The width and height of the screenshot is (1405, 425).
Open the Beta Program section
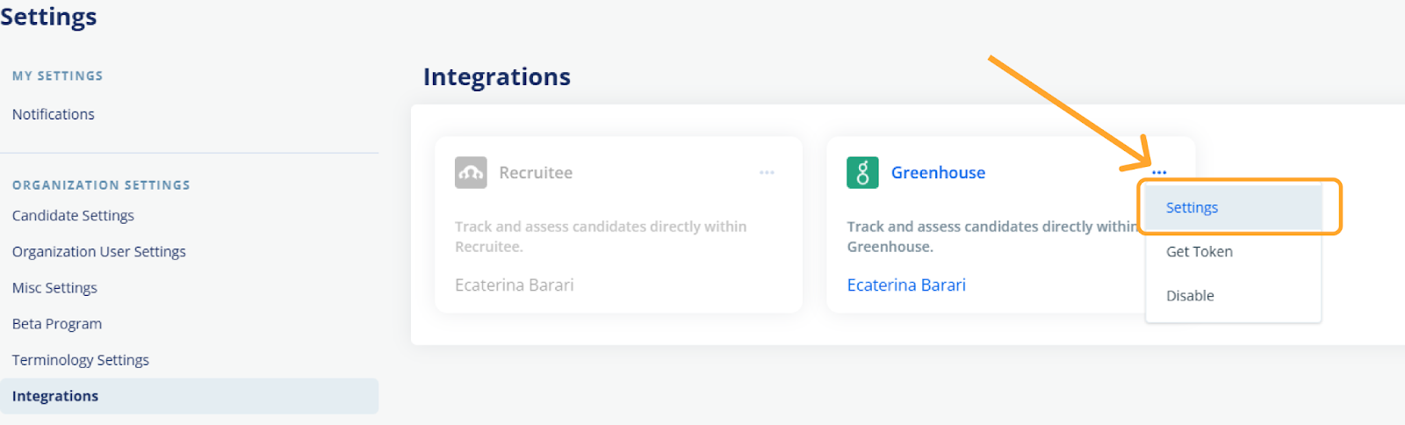(57, 323)
